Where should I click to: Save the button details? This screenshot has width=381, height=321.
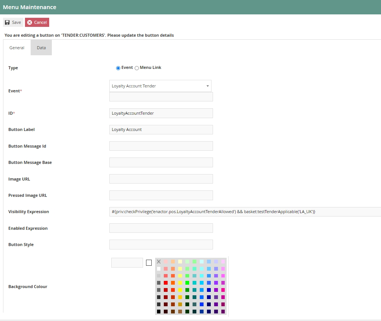[13, 22]
